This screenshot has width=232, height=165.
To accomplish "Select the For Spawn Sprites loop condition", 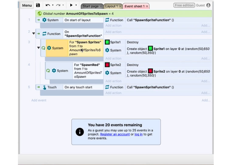I will [85, 48].
